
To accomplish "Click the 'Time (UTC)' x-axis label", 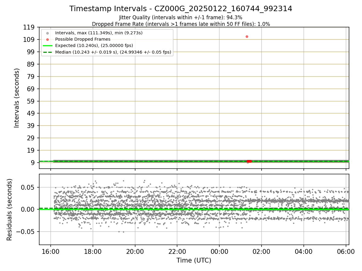I will tap(194, 260).
